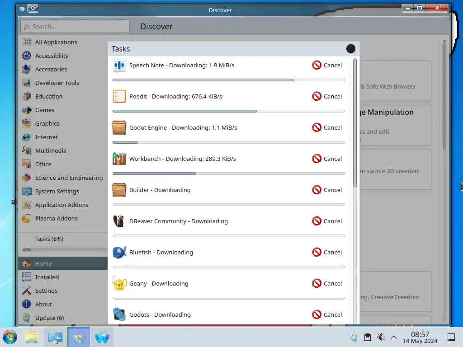The width and height of the screenshot is (463, 347).
Task: Click the Tasks list vertical scrollbar
Action: [354, 122]
